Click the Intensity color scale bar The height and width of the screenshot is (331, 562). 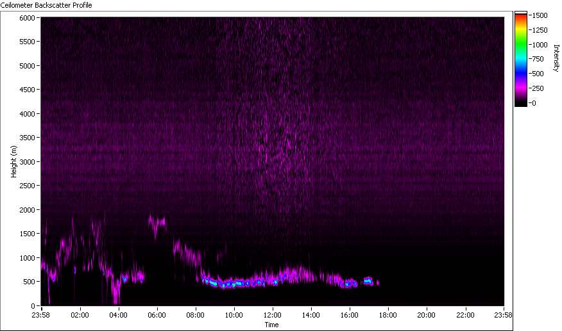pos(521,59)
